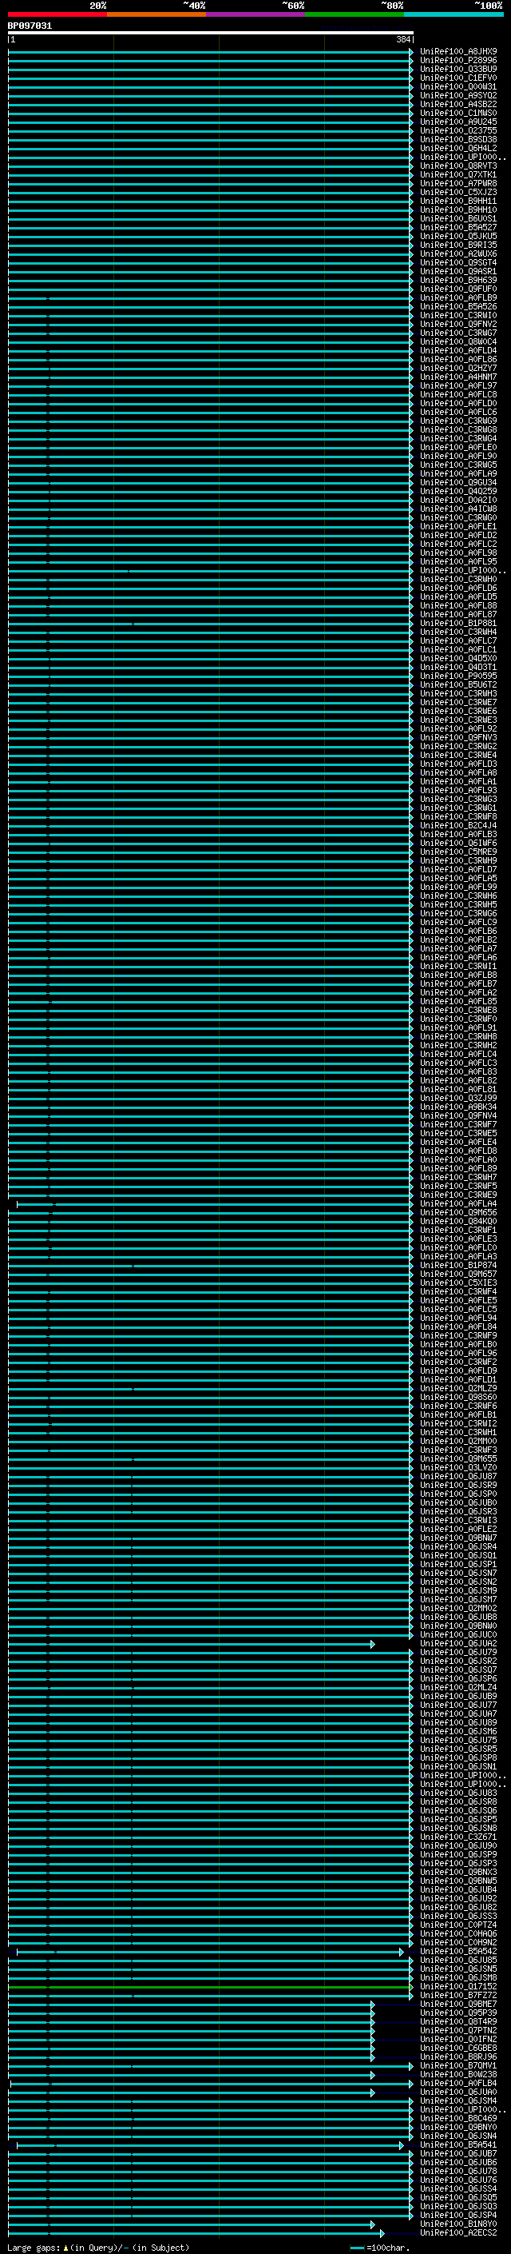Click UniRef100_B9RI35 hit label
This screenshot has width=511, height=2254.
point(458,245)
